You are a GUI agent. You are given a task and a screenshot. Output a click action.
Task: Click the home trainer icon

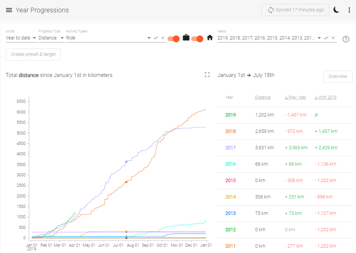pos(210,38)
